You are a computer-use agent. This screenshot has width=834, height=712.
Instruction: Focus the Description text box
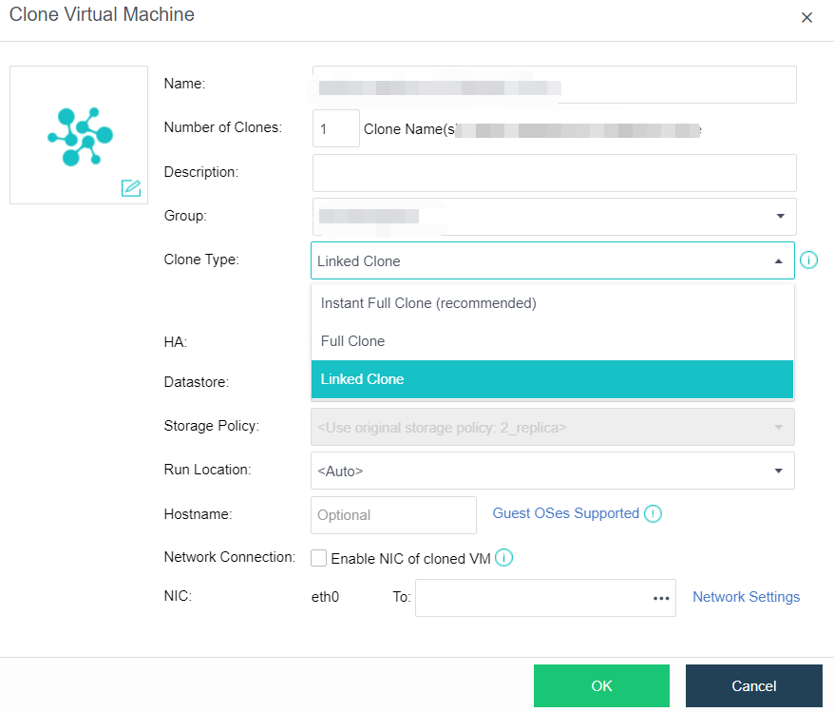pyautogui.click(x=554, y=173)
